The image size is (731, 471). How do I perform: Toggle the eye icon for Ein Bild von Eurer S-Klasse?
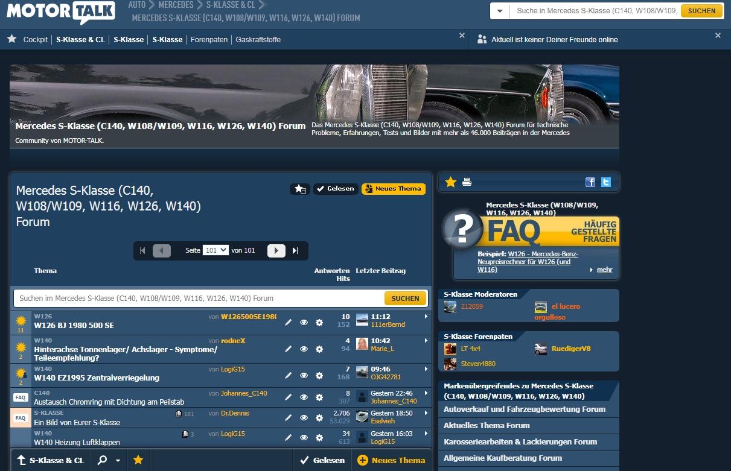pos(304,417)
